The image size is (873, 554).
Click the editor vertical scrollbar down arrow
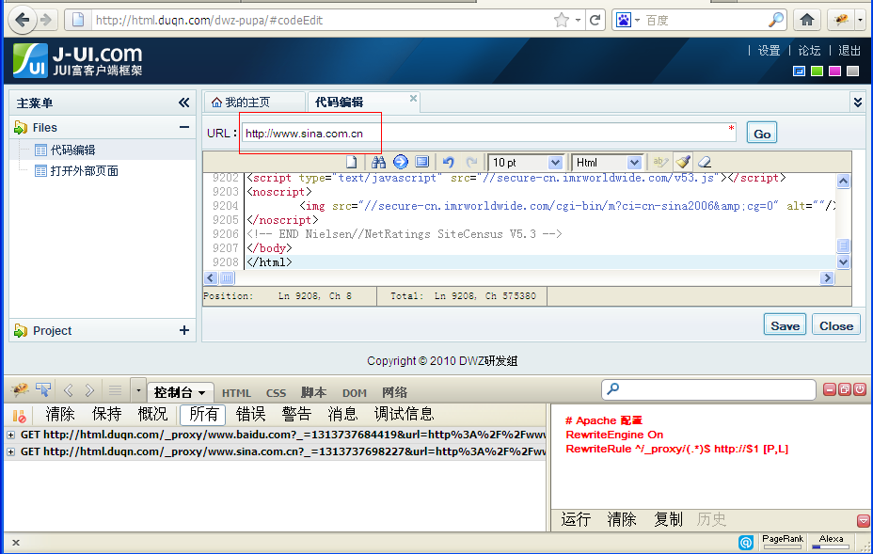coord(843,261)
